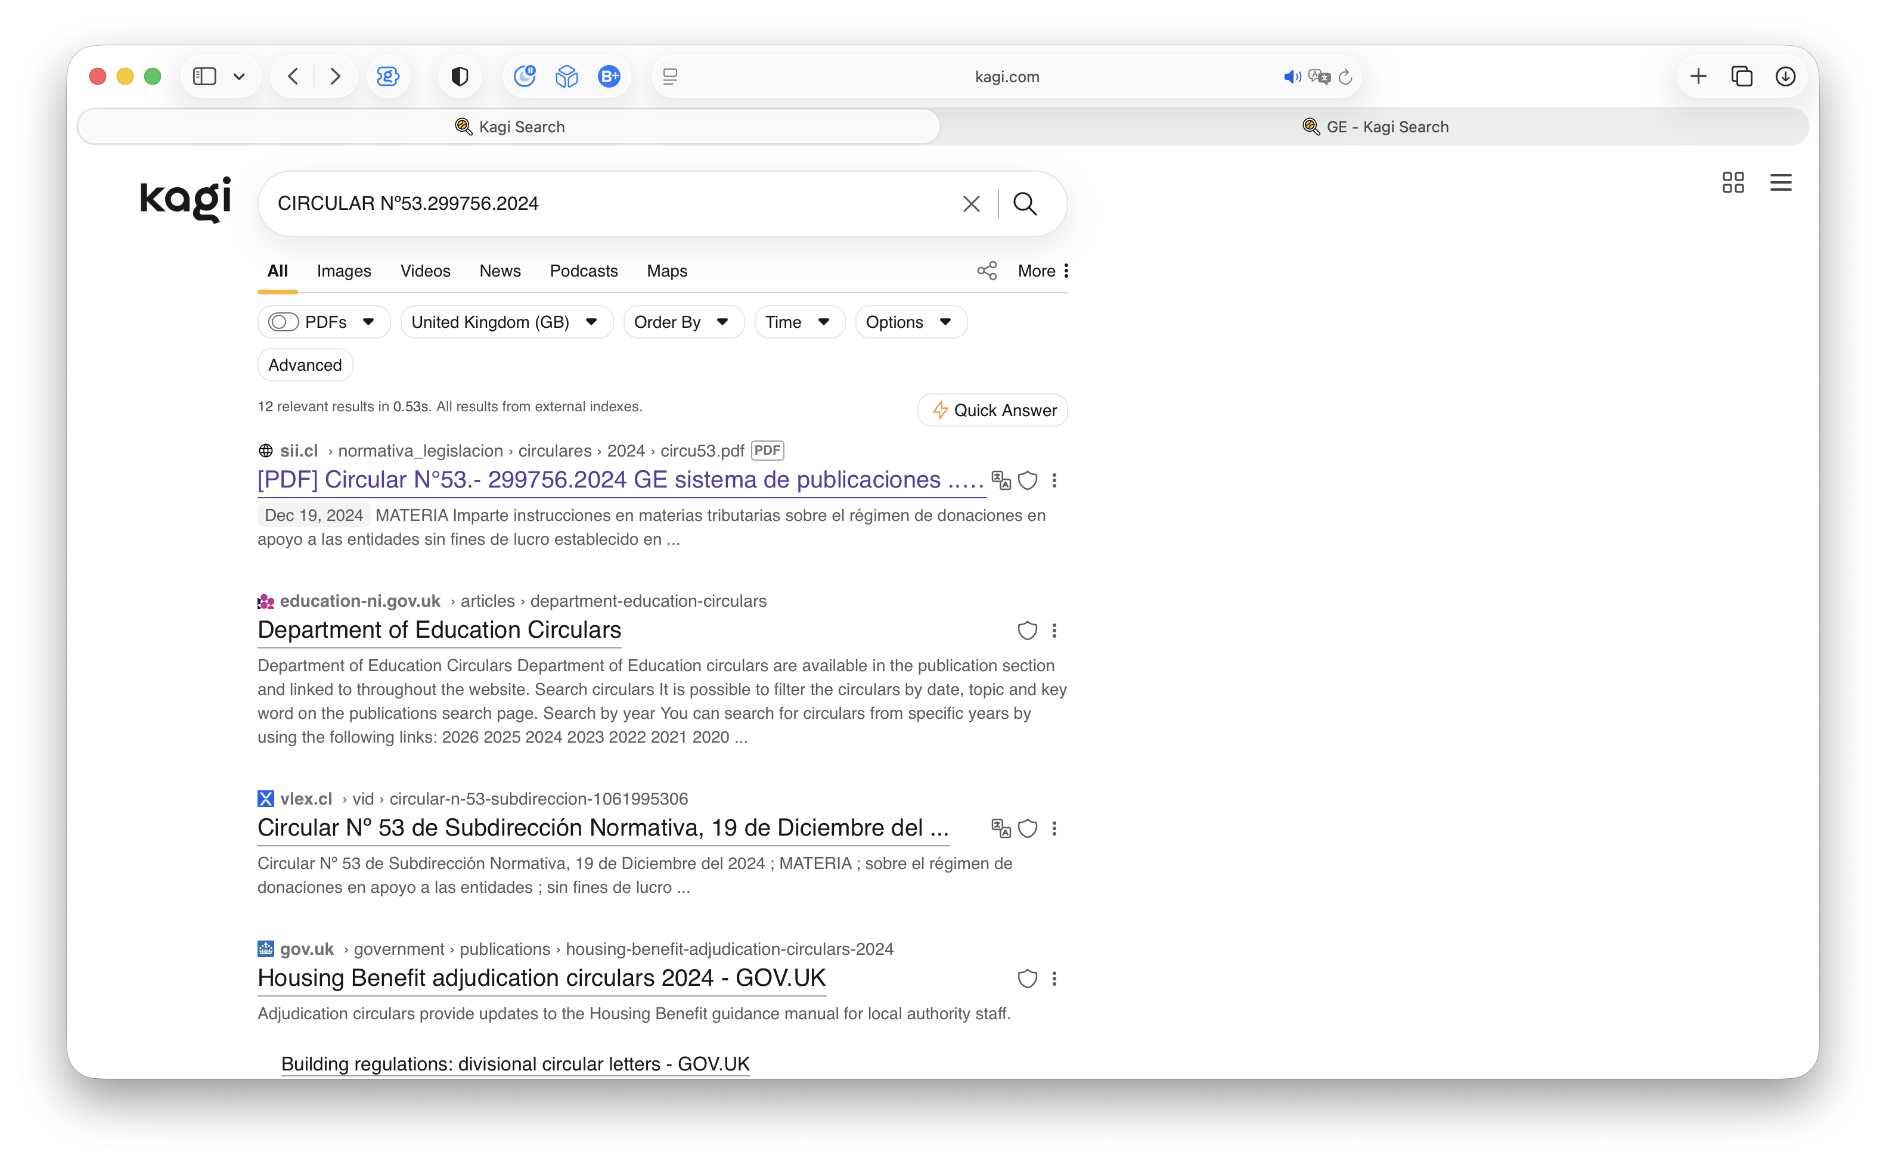Click the Kagi logo

tap(185, 200)
